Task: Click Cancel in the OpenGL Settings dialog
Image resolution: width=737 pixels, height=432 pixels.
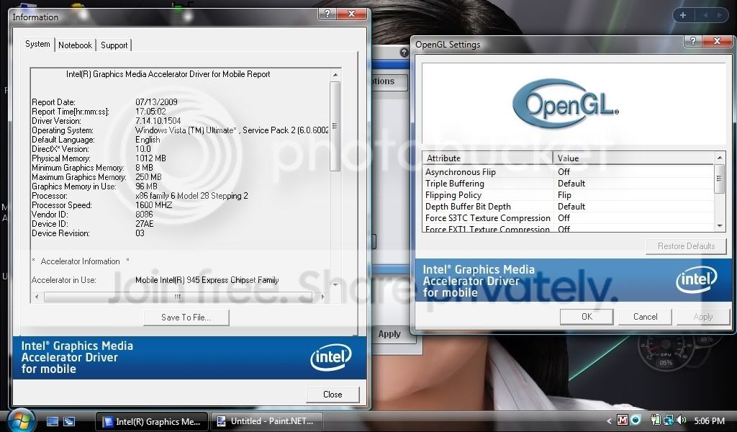Action: point(645,317)
